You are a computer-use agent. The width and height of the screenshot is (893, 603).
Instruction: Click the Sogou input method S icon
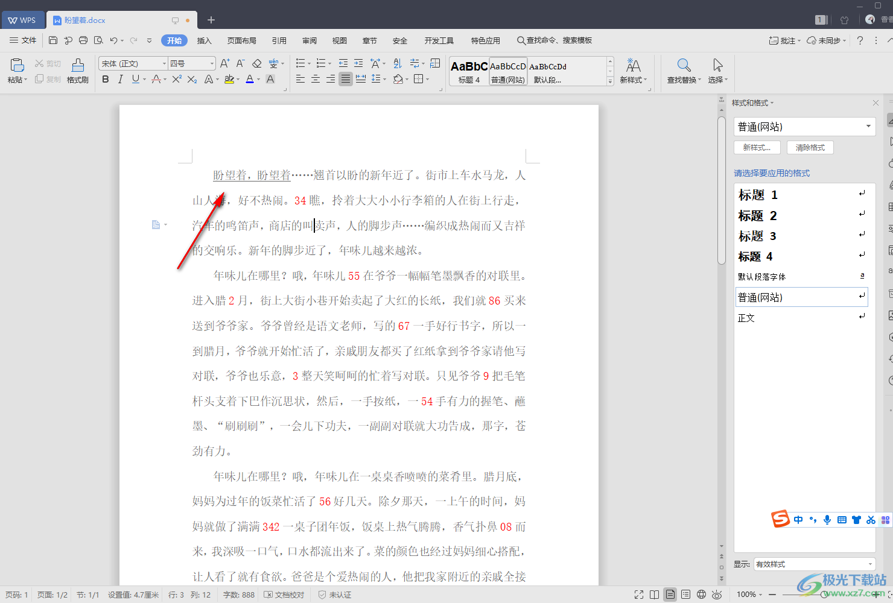coord(780,519)
